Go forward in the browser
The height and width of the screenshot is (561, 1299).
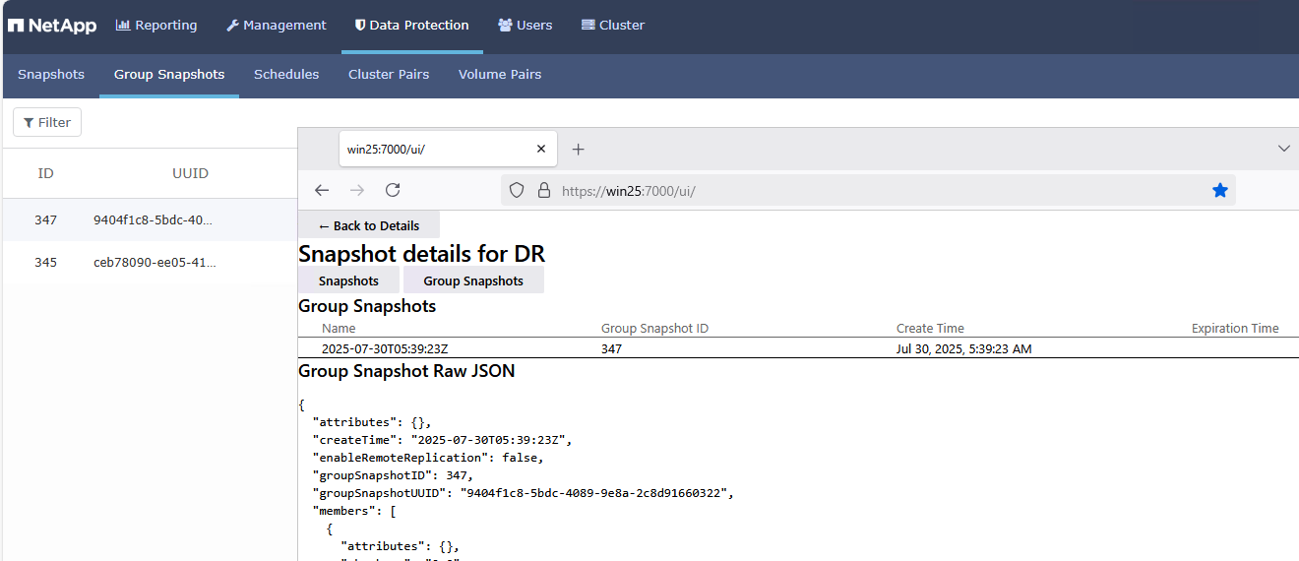click(357, 190)
